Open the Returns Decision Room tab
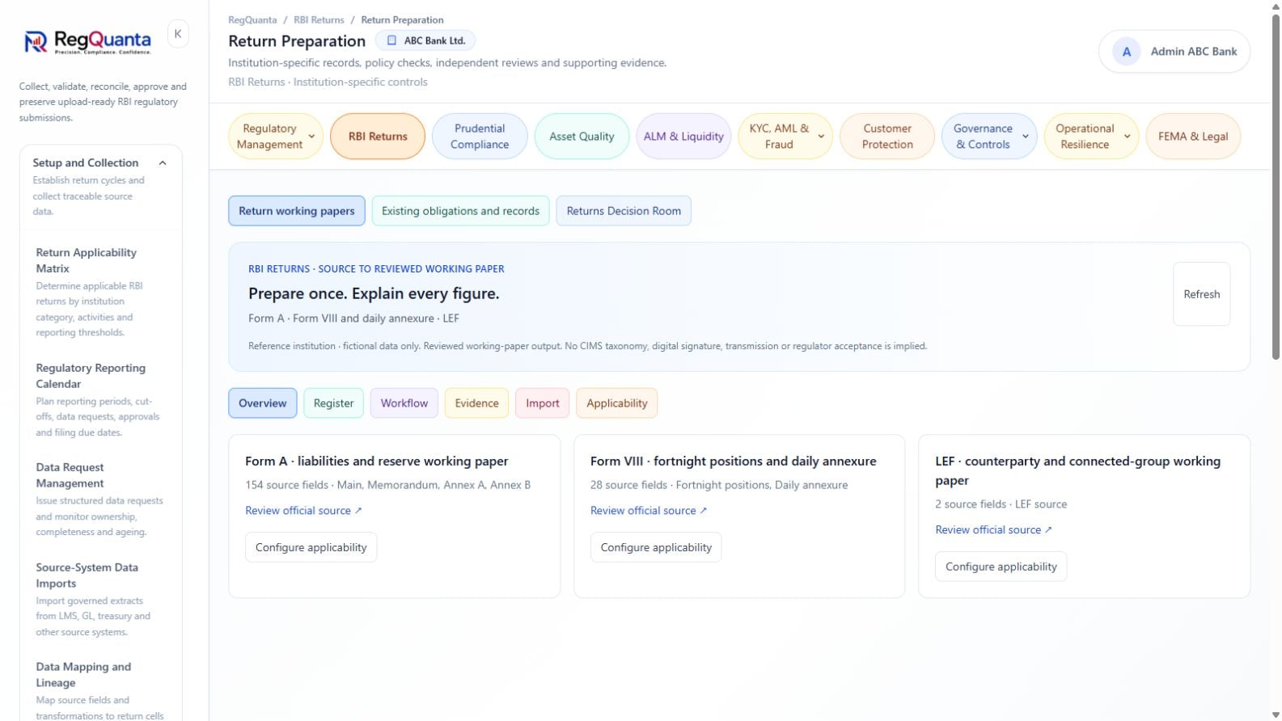 point(624,211)
